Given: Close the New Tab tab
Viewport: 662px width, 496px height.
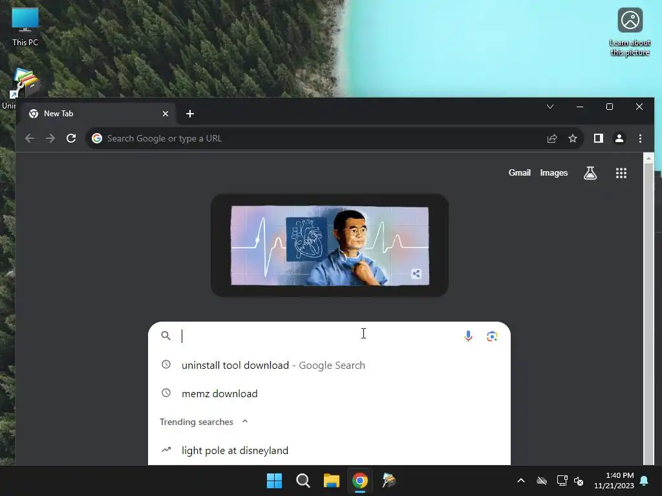Looking at the screenshot, I should (x=165, y=114).
